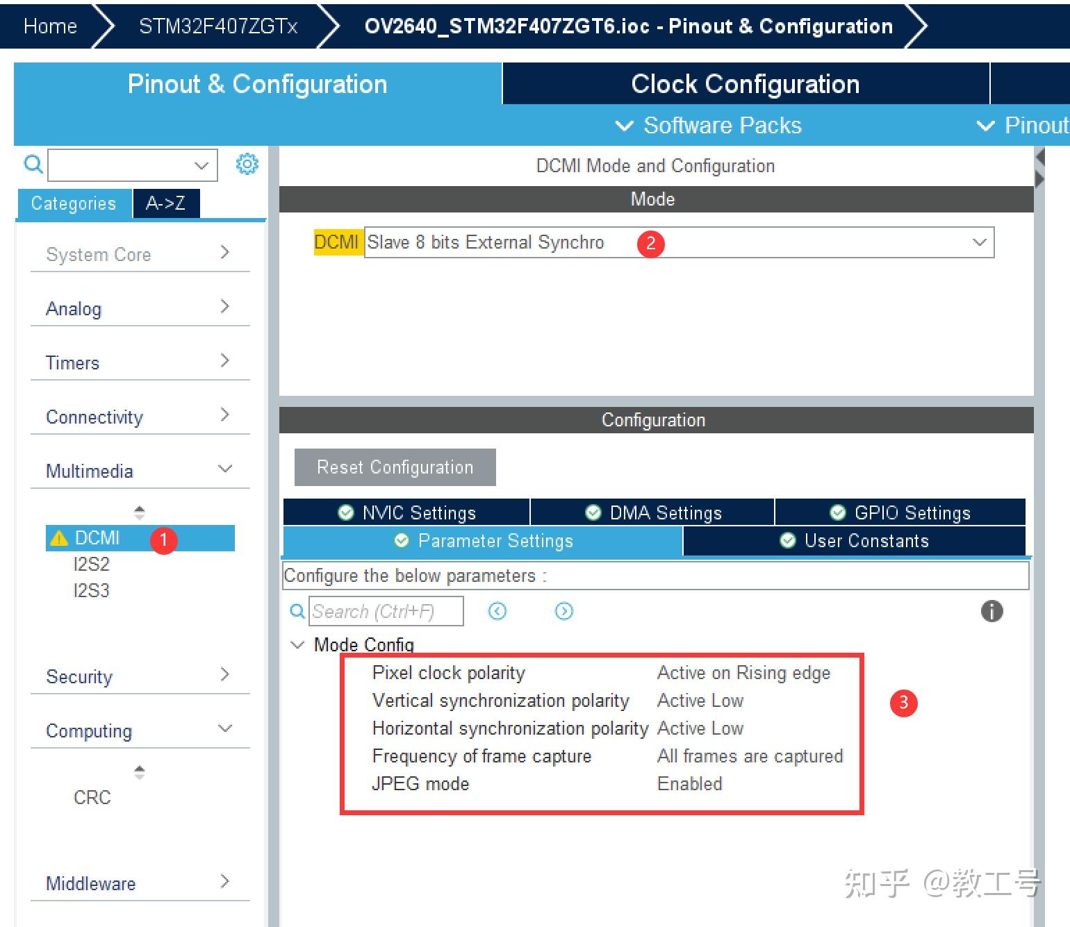Screen dimensions: 1070x927
Task: Switch to the A->Z sorting tab
Action: (165, 203)
